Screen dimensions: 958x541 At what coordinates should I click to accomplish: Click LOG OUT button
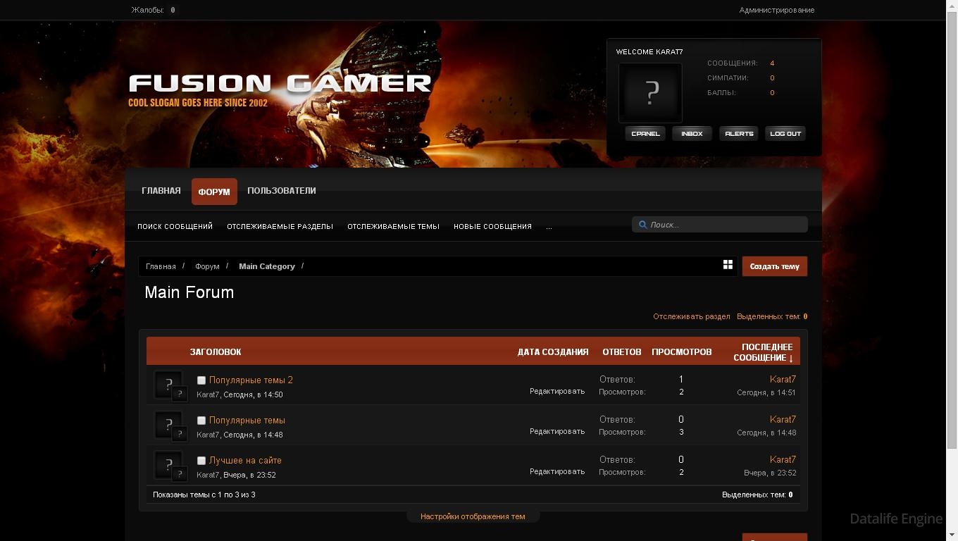click(785, 134)
